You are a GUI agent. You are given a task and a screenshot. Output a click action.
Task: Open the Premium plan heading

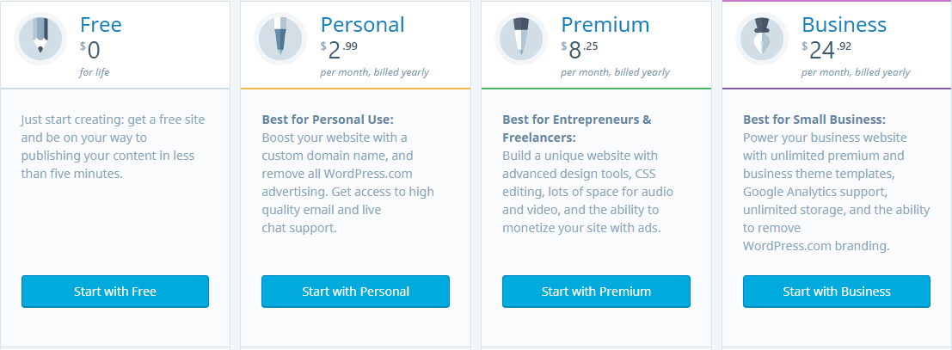point(605,25)
